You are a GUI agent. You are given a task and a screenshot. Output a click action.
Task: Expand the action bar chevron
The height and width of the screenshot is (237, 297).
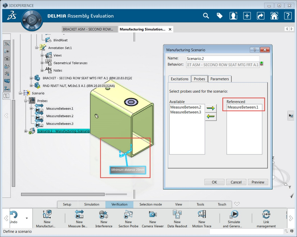(237, 204)
